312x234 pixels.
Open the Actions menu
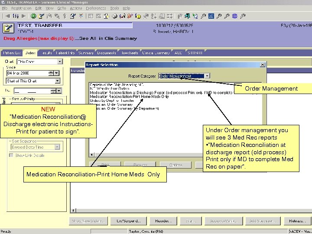pos(76,8)
